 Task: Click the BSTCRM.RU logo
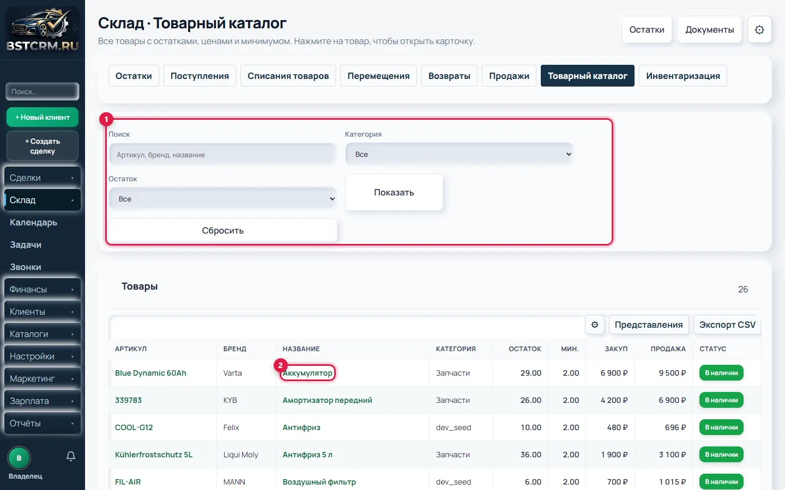43,30
